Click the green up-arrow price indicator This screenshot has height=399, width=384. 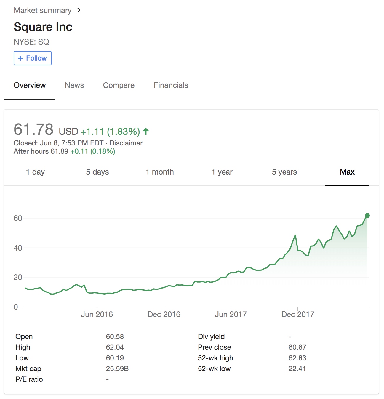tap(146, 131)
